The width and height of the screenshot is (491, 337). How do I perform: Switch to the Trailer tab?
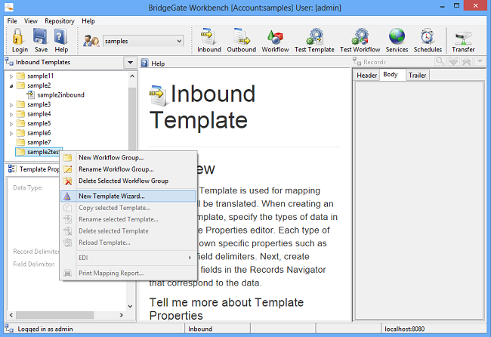[x=417, y=75]
